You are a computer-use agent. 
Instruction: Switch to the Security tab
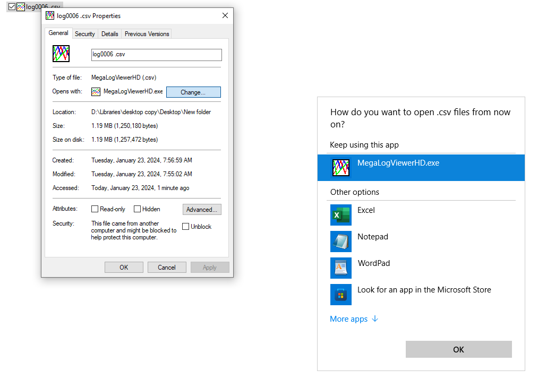coord(84,34)
